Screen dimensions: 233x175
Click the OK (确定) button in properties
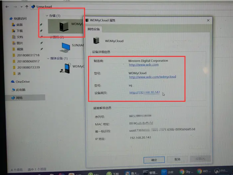(x=154, y=160)
